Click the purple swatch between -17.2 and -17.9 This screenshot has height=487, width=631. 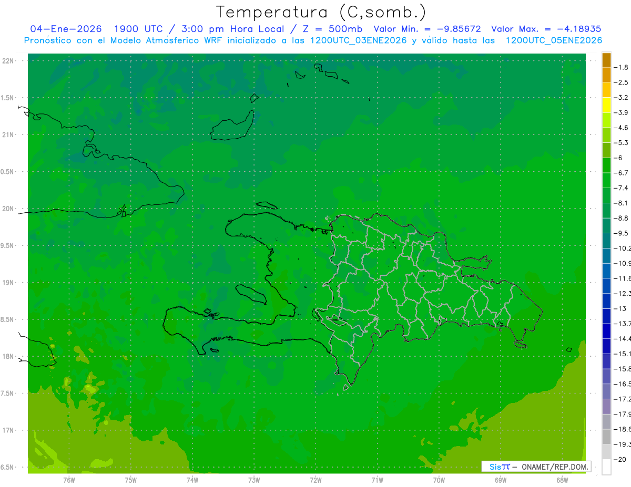click(606, 407)
